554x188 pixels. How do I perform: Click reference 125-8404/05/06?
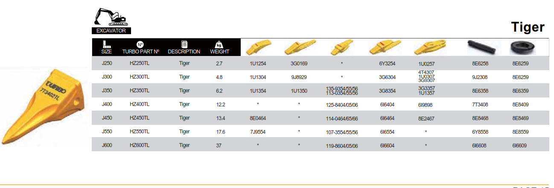[x=341, y=105]
